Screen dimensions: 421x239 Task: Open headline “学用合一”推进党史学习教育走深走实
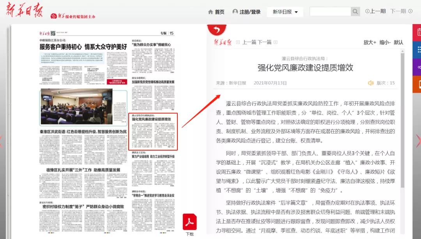pos(153,195)
